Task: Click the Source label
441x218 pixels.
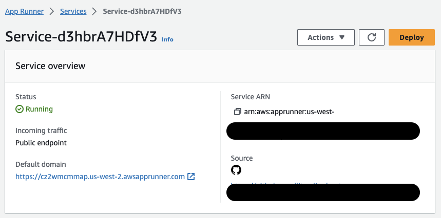Action: tap(242, 158)
